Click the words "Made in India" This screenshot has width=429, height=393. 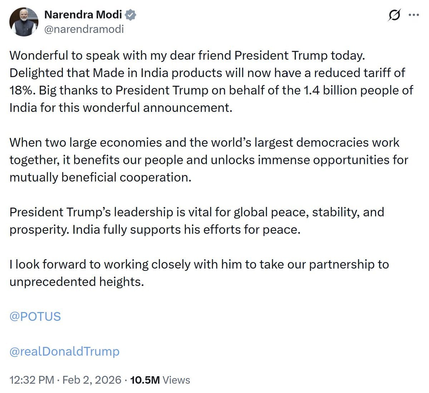point(131,73)
